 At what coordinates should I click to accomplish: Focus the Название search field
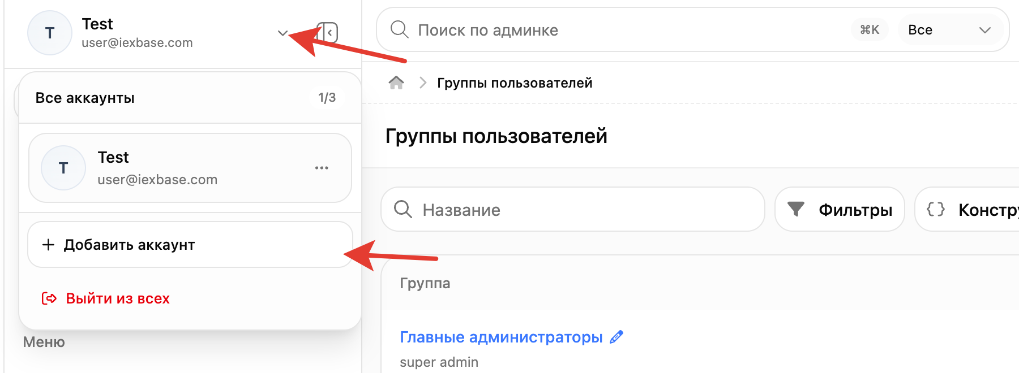click(573, 209)
